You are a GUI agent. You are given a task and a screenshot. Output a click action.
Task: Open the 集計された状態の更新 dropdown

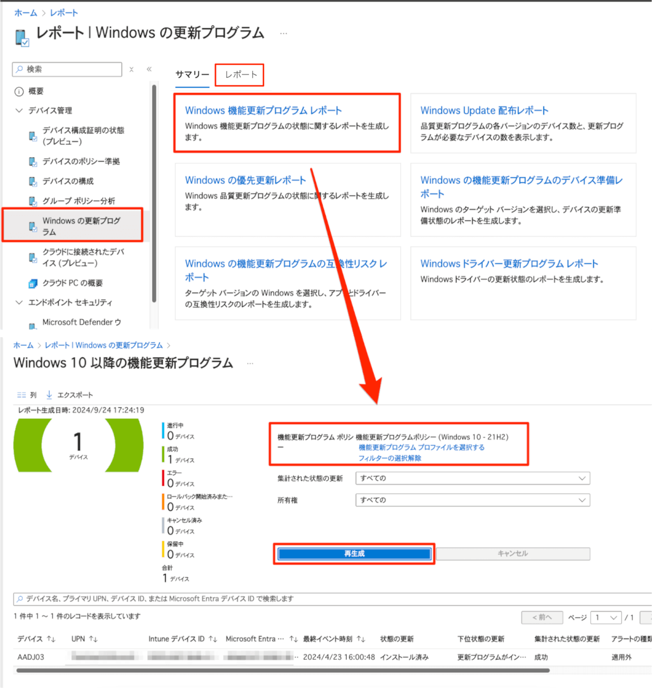473,478
